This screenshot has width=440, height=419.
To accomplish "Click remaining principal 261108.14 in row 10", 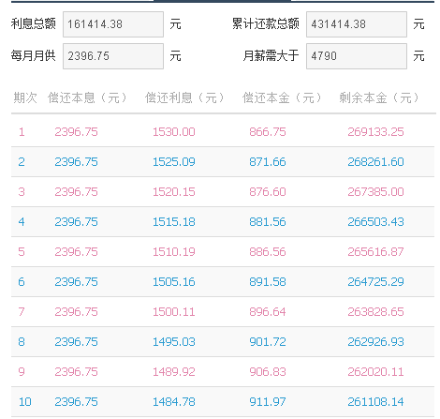I will [x=375, y=402].
